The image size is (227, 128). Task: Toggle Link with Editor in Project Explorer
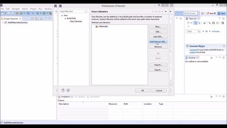36,18
